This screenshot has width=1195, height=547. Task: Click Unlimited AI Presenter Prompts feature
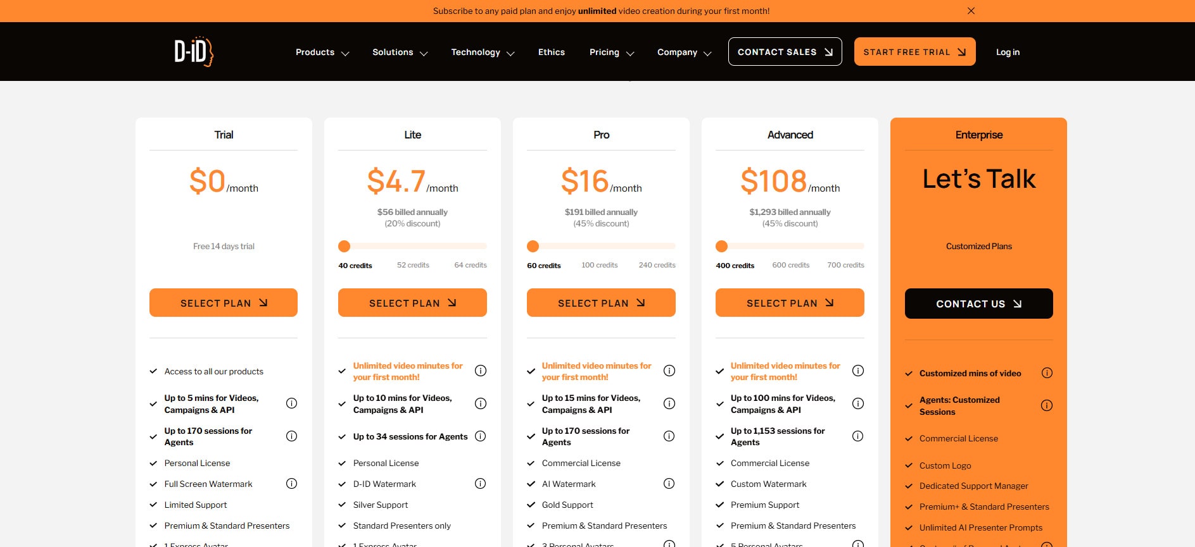coord(981,527)
